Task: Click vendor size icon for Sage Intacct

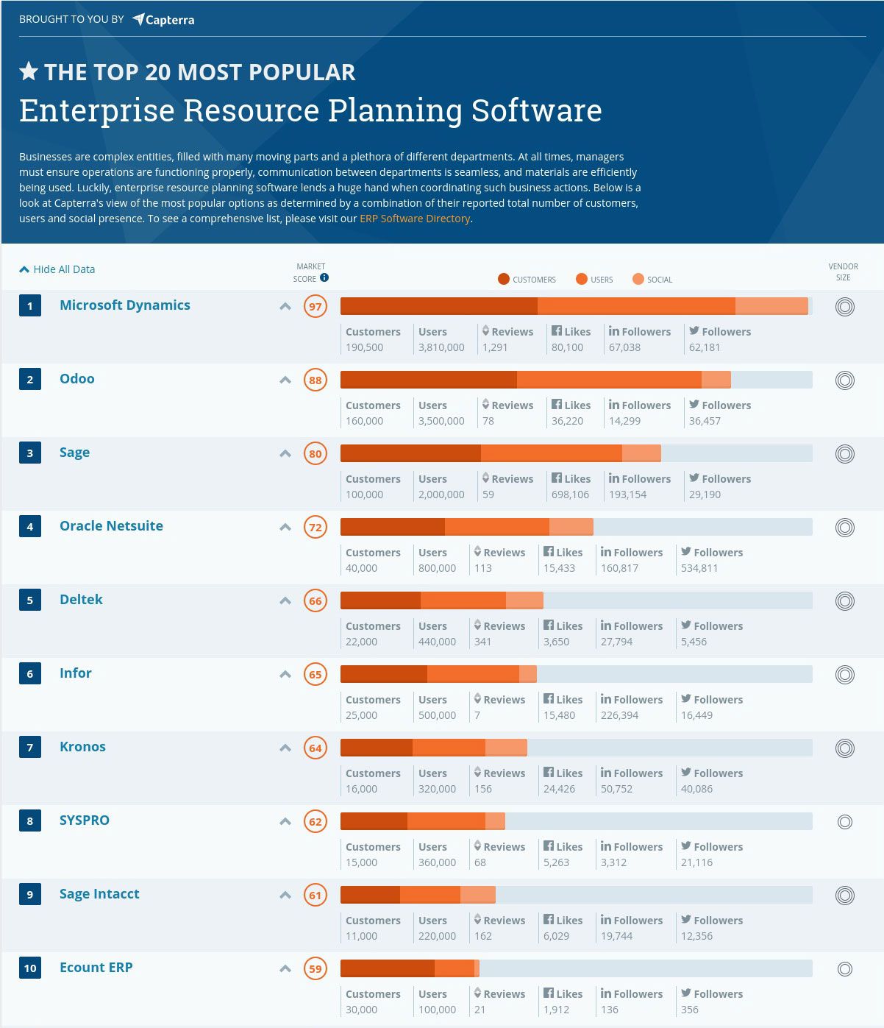Action: 845,896
